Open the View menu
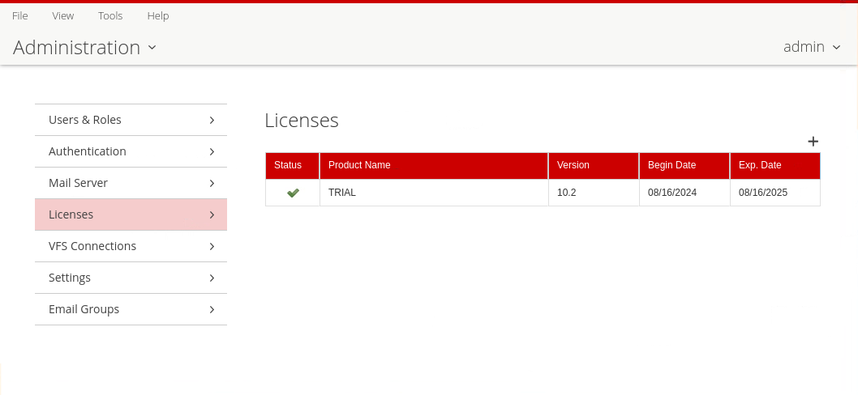858x395 pixels. (x=62, y=15)
